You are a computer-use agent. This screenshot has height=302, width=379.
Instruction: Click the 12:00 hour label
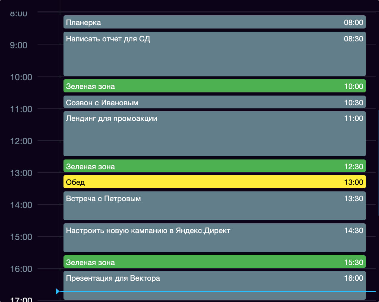pyautogui.click(x=21, y=141)
